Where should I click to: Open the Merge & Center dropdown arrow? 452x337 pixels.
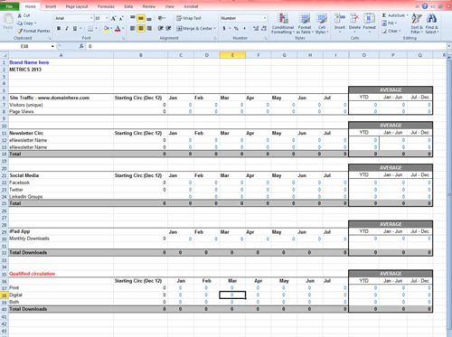click(215, 28)
